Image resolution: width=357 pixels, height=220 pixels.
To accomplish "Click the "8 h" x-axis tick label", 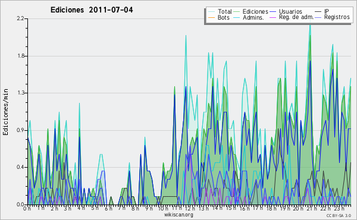I will click(x=135, y=209).
